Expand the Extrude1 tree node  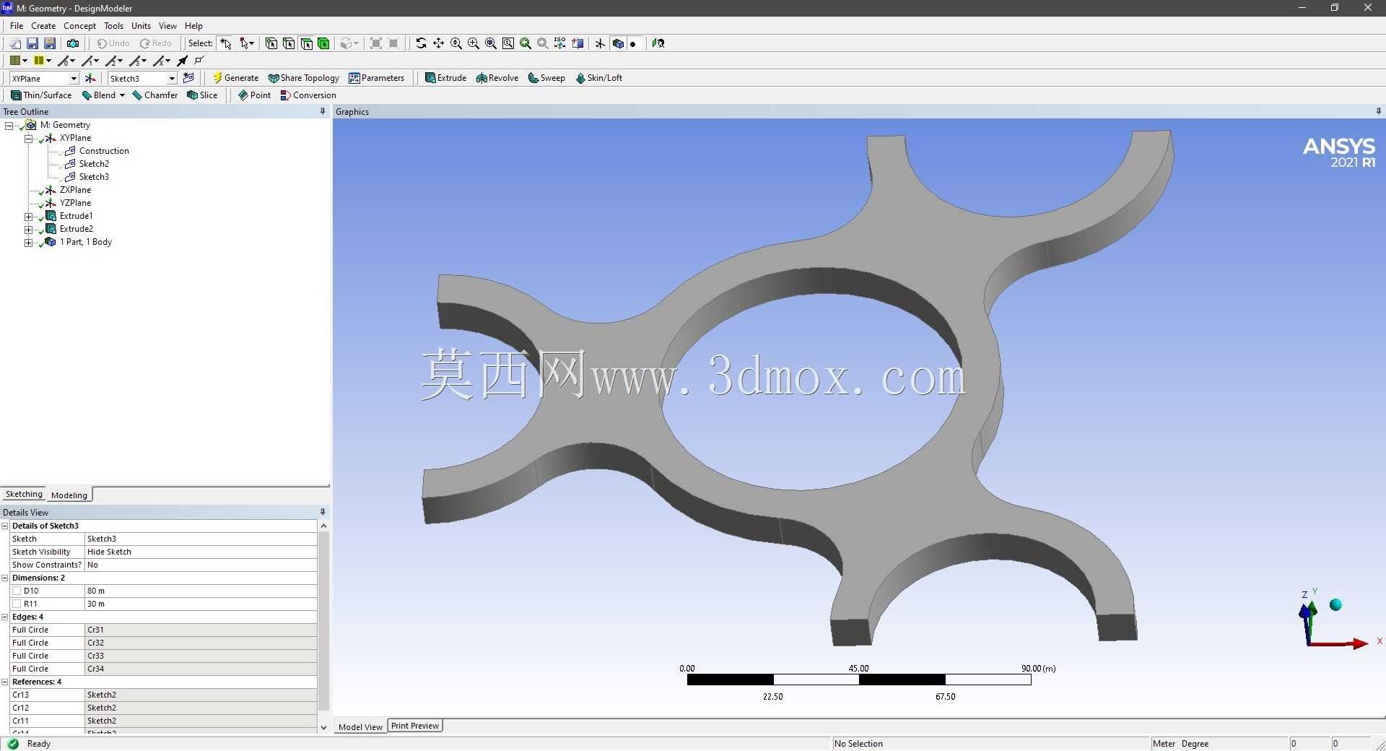[x=28, y=216]
